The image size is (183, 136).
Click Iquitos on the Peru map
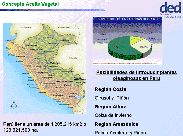tap(65, 40)
